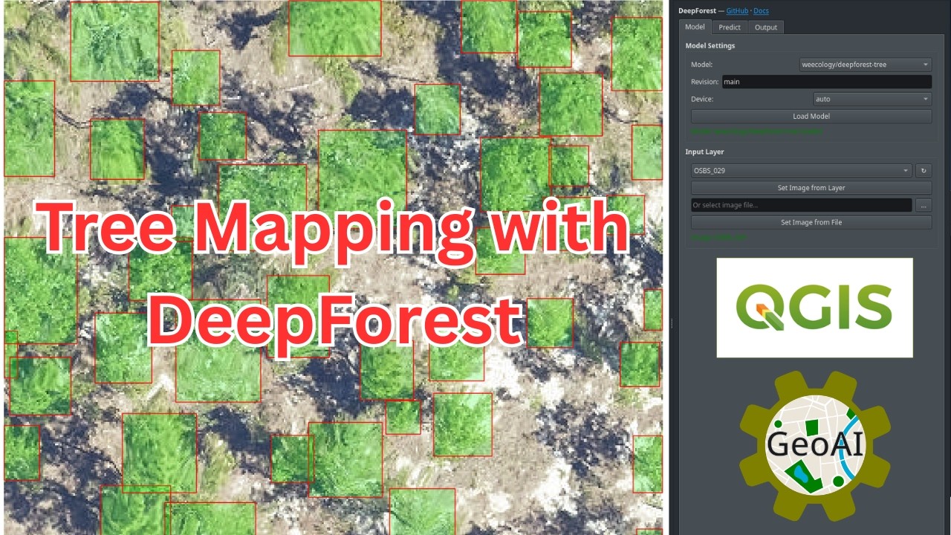951x535 pixels.
Task: Switch to the Output tab
Action: (765, 27)
